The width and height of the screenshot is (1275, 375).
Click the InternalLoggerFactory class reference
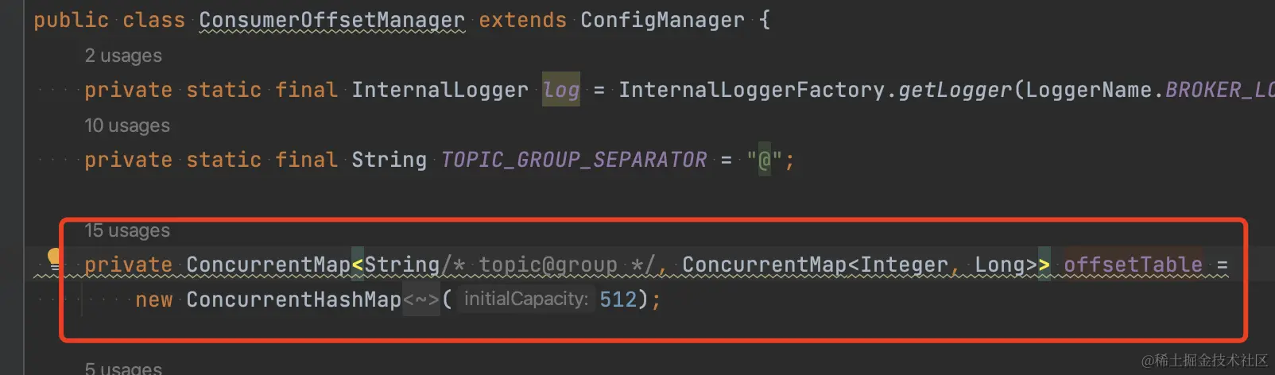coord(751,90)
